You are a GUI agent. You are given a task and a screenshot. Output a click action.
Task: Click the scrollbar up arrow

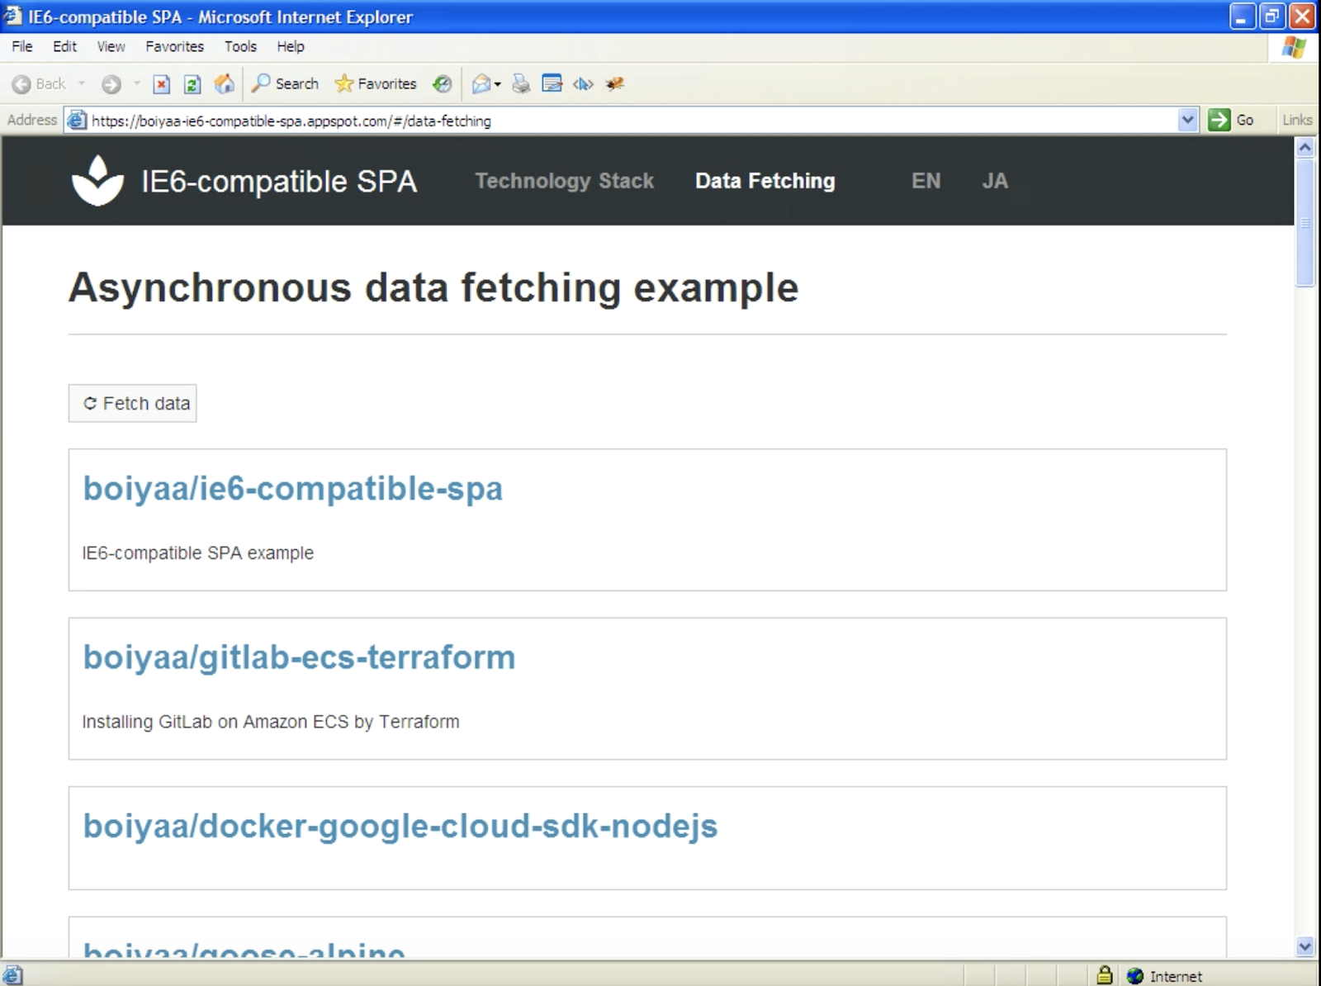pyautogui.click(x=1305, y=148)
